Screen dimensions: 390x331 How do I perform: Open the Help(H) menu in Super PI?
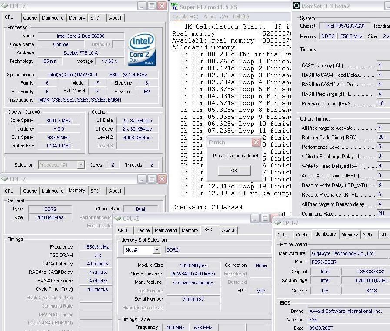241,16
